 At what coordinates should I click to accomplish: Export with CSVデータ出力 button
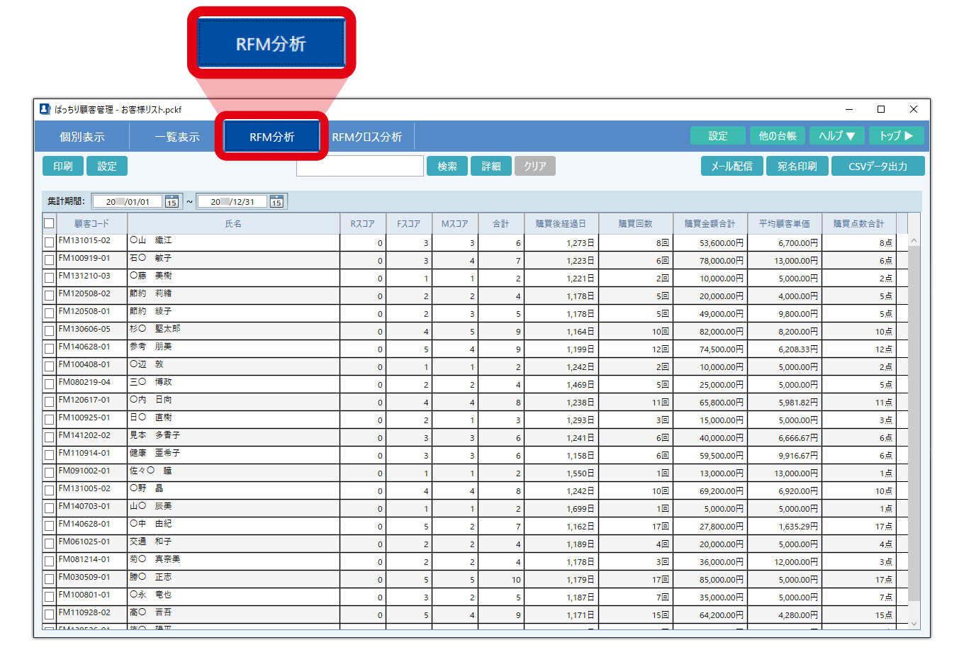(x=878, y=166)
